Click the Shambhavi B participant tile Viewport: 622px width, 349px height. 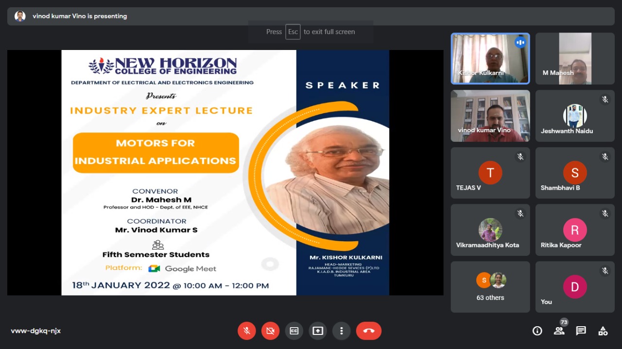click(575, 173)
